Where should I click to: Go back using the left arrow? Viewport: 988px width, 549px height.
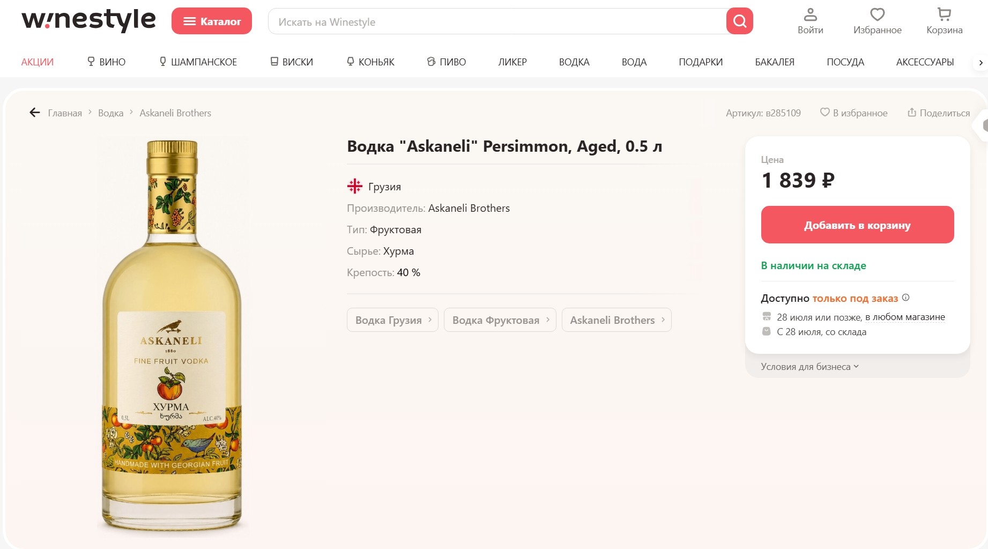coord(35,113)
